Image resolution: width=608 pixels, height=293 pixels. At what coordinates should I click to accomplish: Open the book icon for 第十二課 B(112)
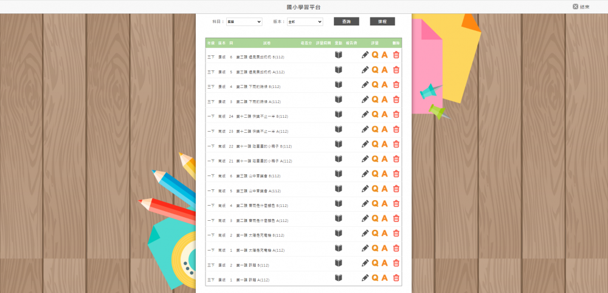339,114
